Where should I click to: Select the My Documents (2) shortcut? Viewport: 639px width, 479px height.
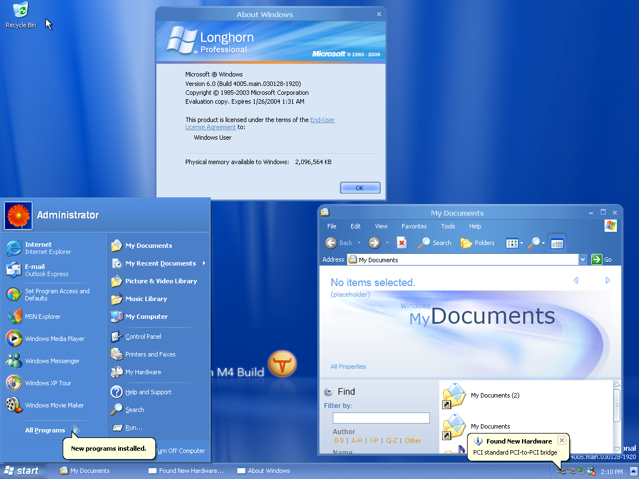481,395
